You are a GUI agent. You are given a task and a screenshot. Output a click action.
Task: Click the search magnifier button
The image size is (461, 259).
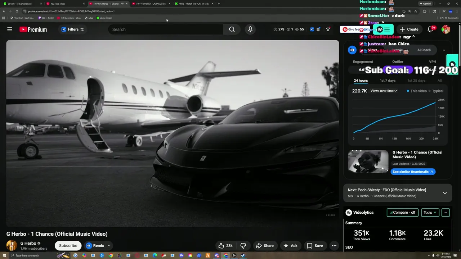(232, 29)
